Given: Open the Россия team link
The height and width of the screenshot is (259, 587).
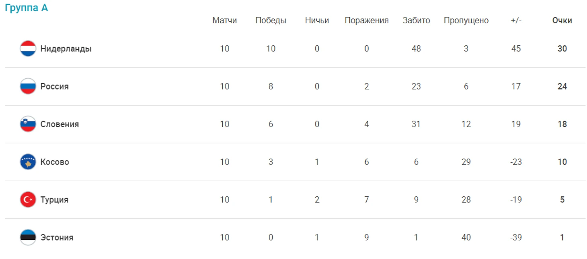Looking at the screenshot, I should (54, 86).
